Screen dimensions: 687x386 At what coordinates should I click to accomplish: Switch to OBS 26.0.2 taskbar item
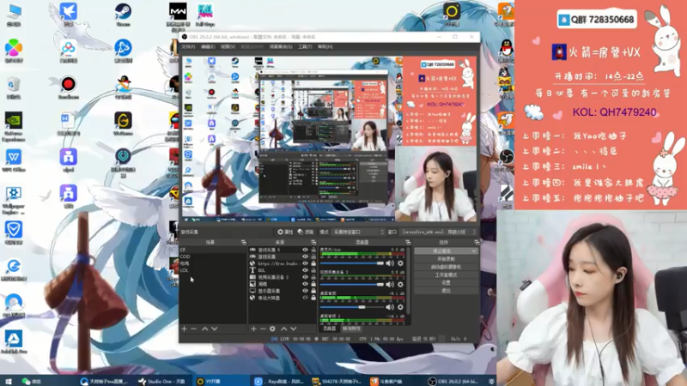[454, 381]
